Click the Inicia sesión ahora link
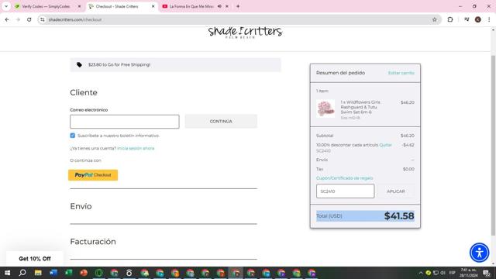The image size is (496, 279). click(136, 148)
